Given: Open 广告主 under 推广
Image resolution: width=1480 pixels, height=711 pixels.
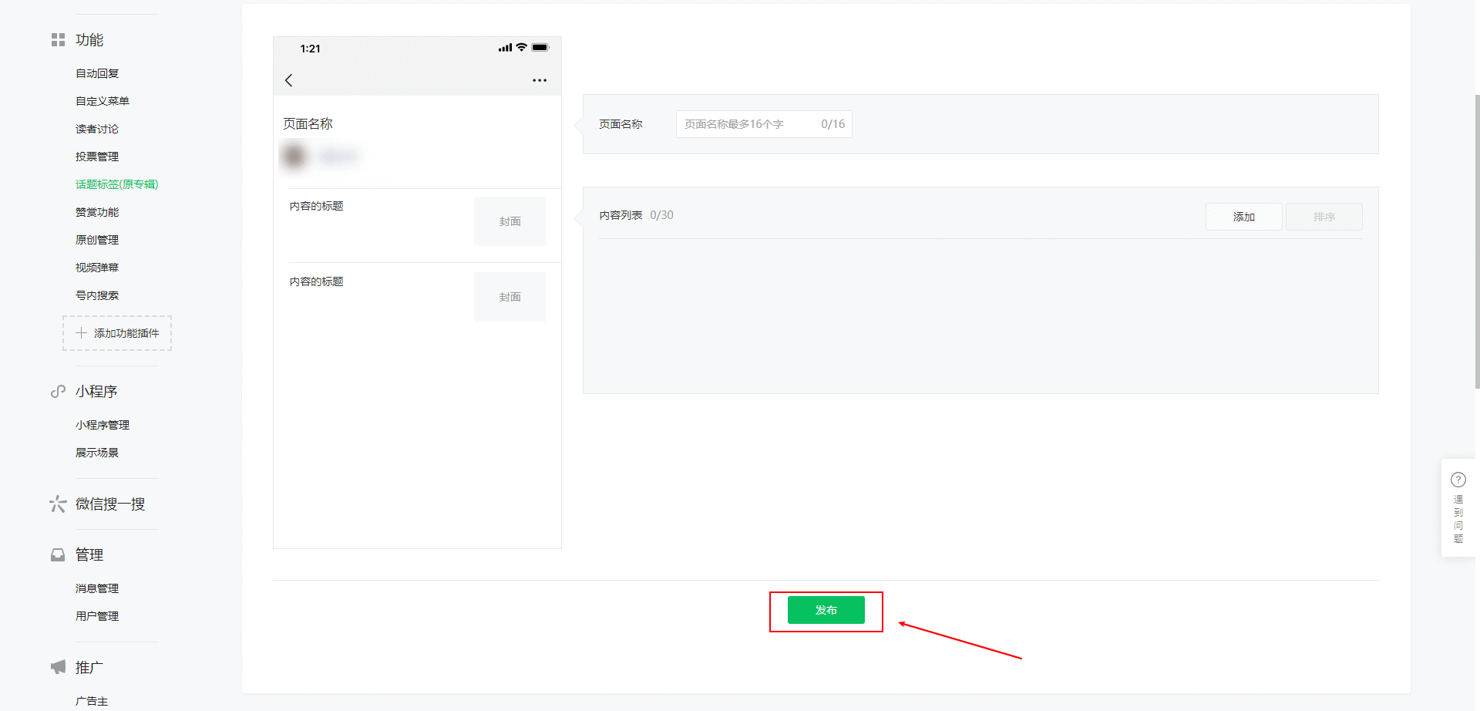Looking at the screenshot, I should 92,701.
